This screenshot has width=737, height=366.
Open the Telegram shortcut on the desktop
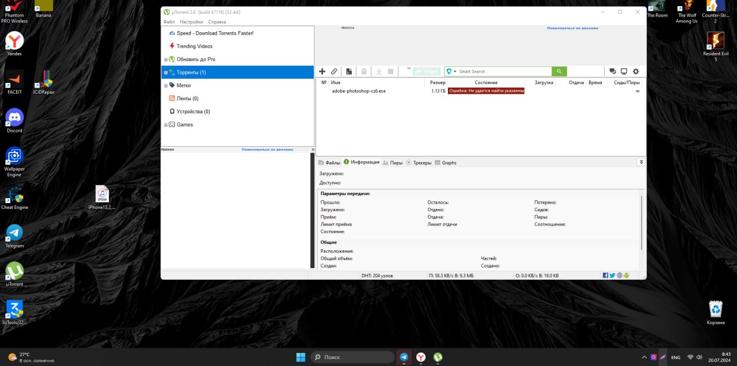pos(14,235)
